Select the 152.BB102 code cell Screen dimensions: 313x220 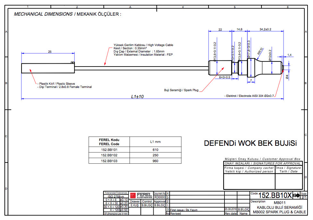(109, 155)
